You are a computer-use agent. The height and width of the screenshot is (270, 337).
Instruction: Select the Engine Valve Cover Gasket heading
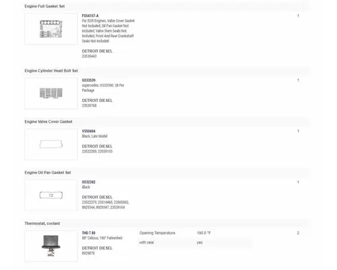click(49, 122)
